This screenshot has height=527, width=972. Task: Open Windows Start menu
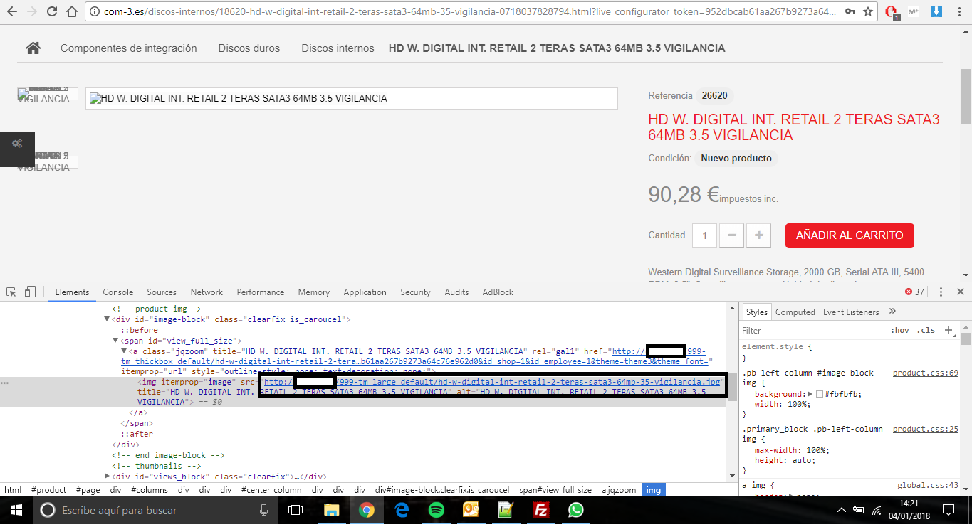[x=16, y=510]
